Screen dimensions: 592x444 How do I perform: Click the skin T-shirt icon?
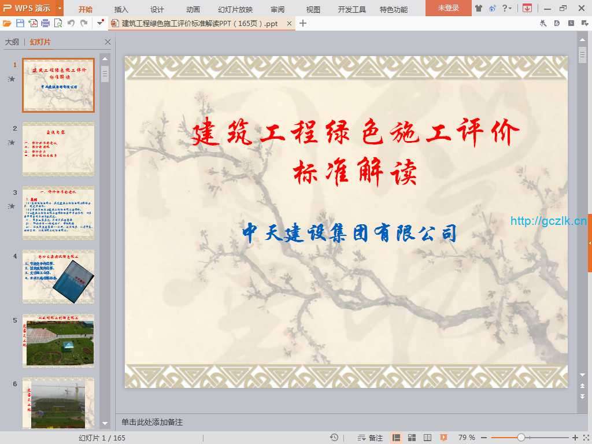479,8
